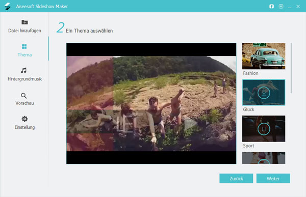Click the Datei hinzufügen folder icon
Viewport: 306px width, 197px height.
pyautogui.click(x=24, y=22)
